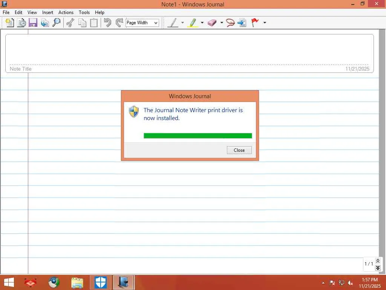Select the Eraser tool
386x290 pixels.
click(x=212, y=23)
